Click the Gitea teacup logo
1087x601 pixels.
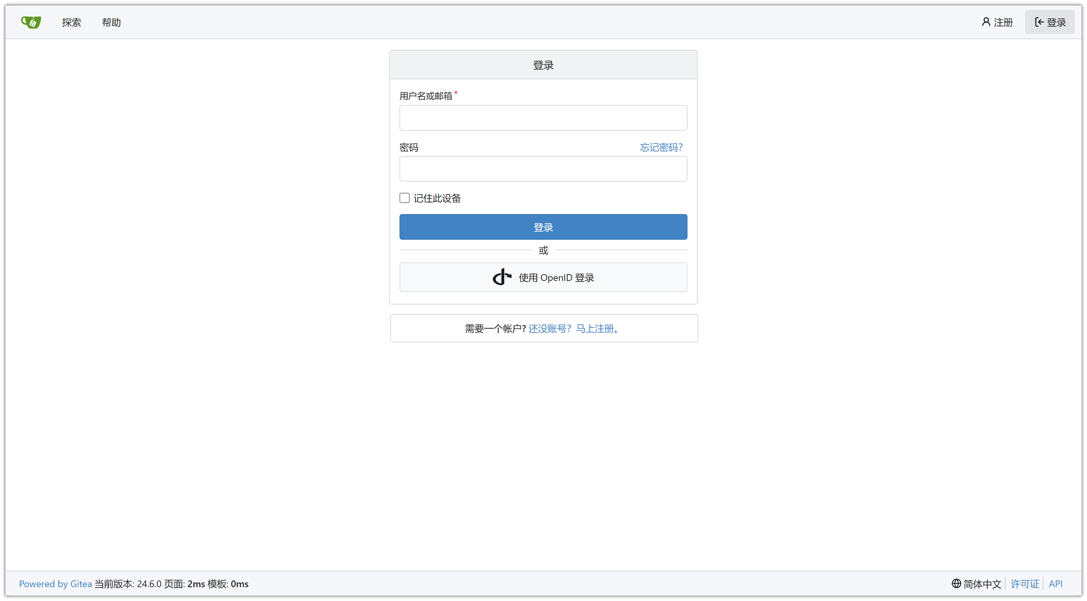pyautogui.click(x=31, y=22)
